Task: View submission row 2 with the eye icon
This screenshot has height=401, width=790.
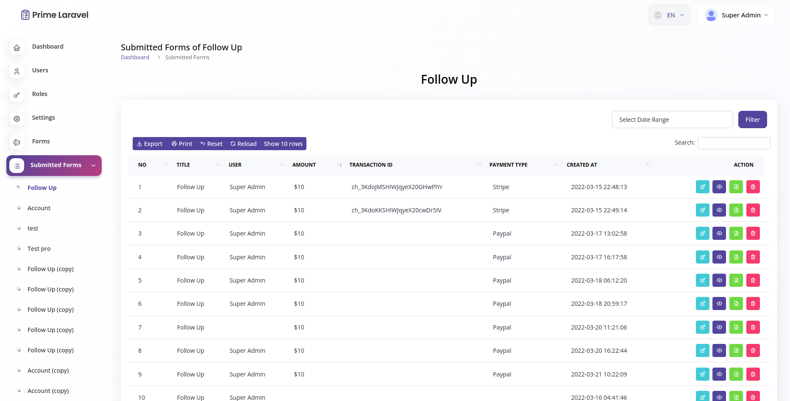Action: (x=719, y=210)
